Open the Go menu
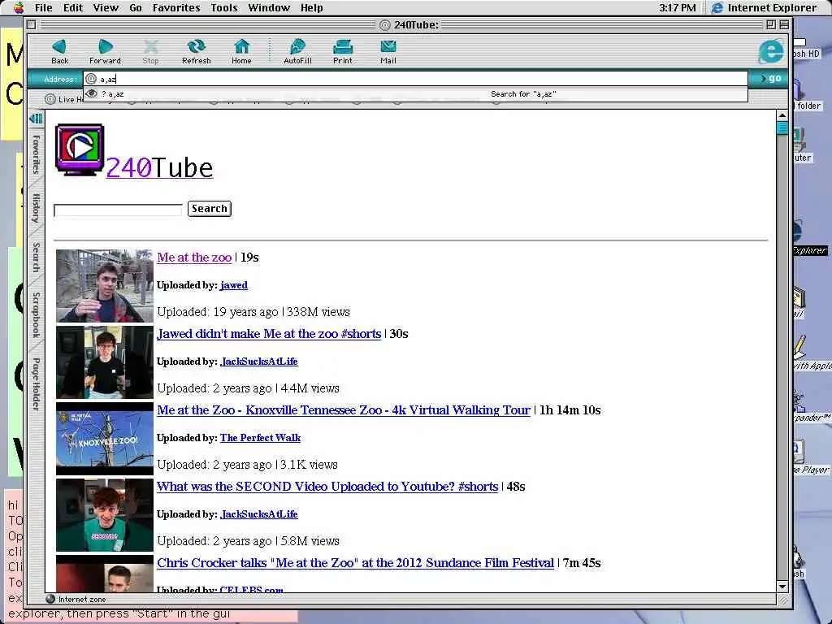Viewport: 832px width, 624px height. (136, 7)
